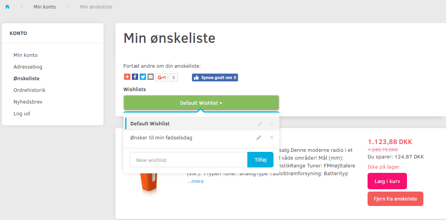Viewport: 446px width, 220px height.
Task: Click the KONTO sidebar heading
Action: click(18, 33)
